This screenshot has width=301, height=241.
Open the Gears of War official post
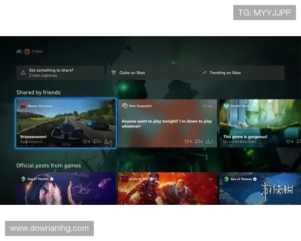click(167, 189)
